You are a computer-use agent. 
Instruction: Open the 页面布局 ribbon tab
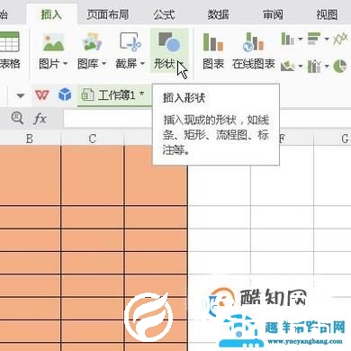click(107, 14)
